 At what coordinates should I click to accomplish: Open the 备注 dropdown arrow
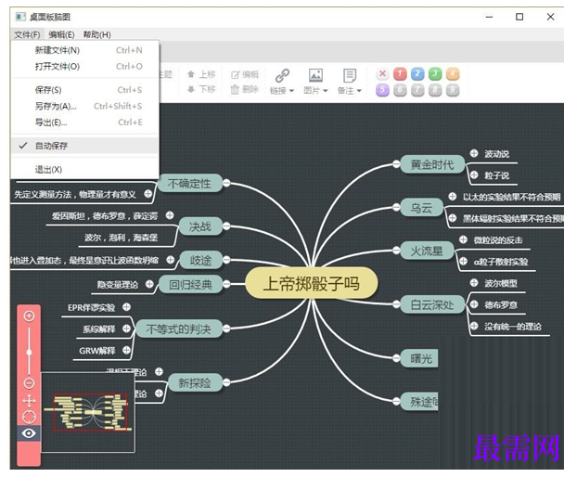click(x=359, y=91)
